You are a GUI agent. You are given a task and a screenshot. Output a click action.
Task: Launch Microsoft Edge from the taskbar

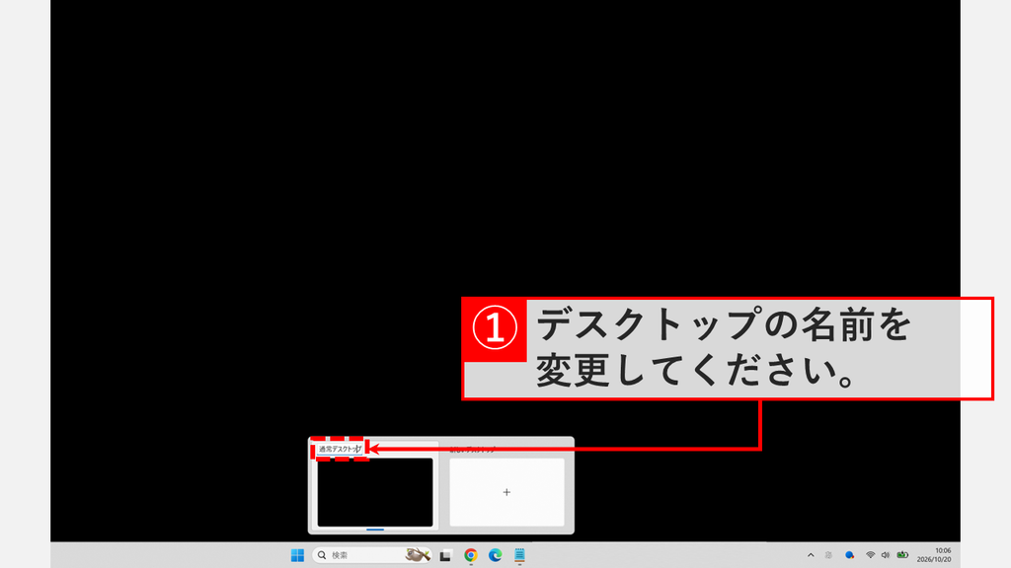point(496,555)
